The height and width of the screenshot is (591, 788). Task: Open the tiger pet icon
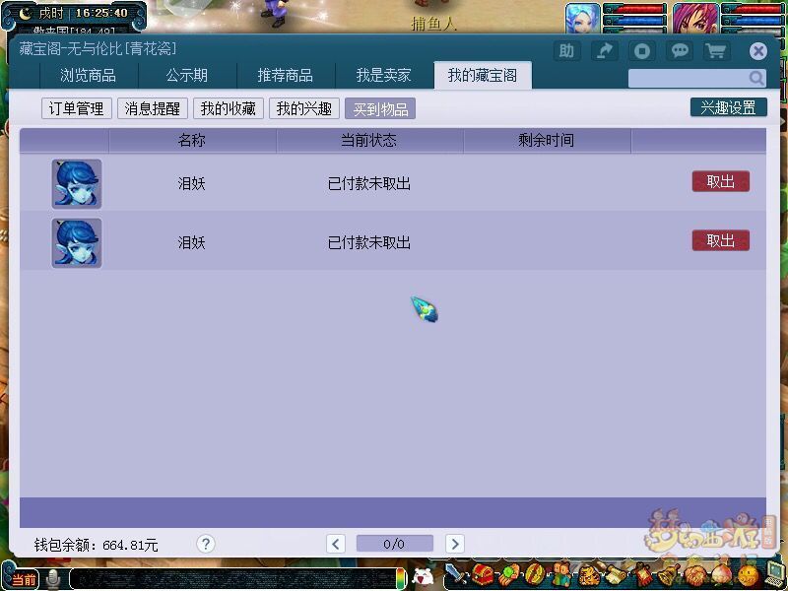(589, 574)
